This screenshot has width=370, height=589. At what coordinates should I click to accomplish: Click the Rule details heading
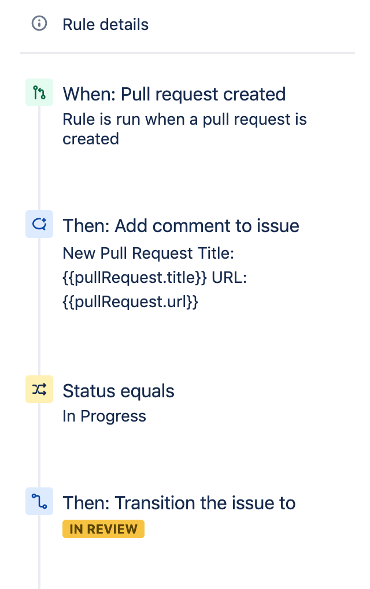pyautogui.click(x=105, y=24)
